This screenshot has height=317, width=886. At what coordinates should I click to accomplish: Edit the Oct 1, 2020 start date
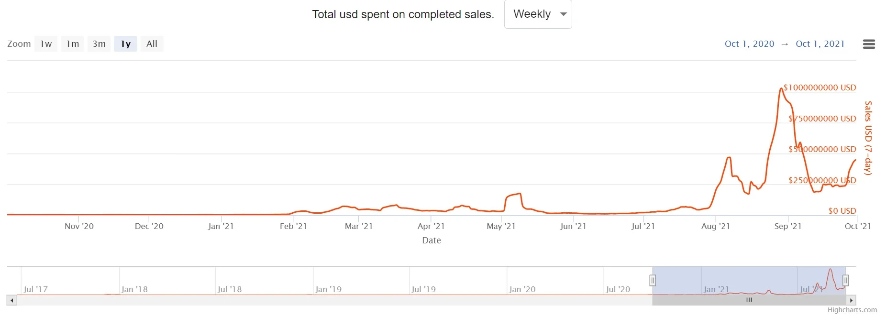[x=749, y=44]
